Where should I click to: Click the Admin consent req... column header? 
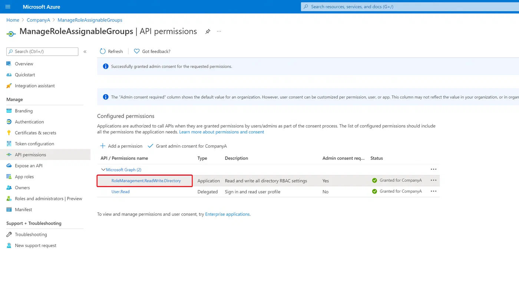point(343,158)
